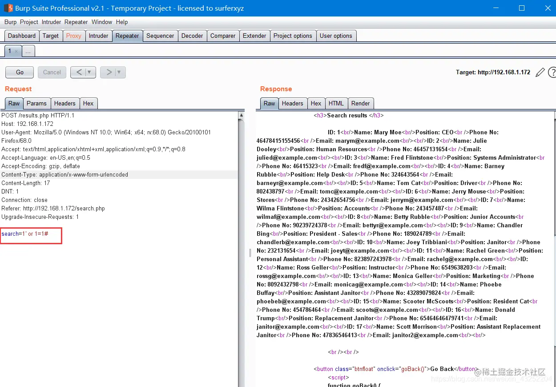556x387 pixels.
Task: Open the User options tab
Action: point(336,36)
